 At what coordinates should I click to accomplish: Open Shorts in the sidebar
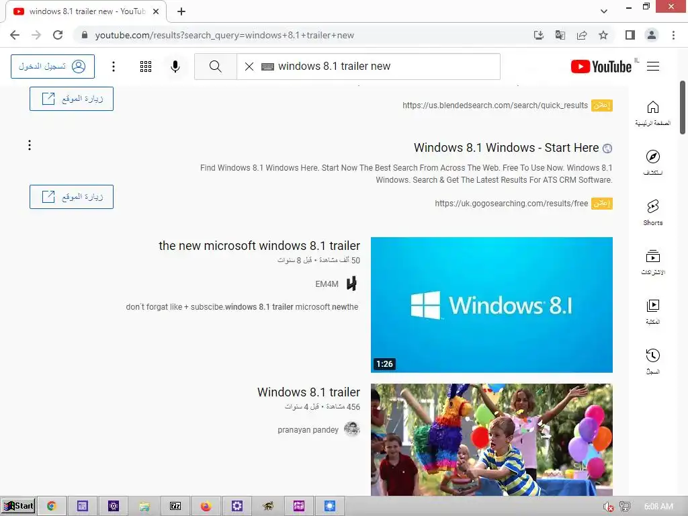point(653,212)
